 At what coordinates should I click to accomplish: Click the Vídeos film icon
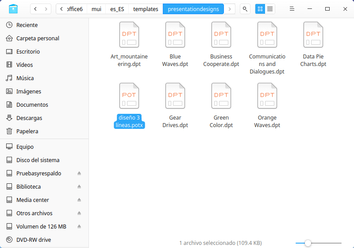[x=9, y=65]
